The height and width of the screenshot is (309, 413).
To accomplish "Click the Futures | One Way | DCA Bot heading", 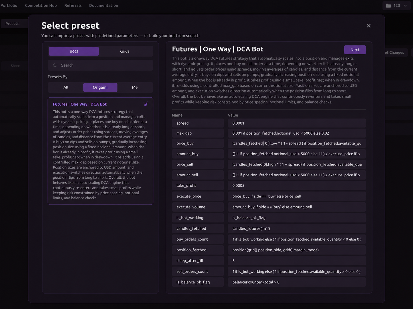I will point(217,49).
